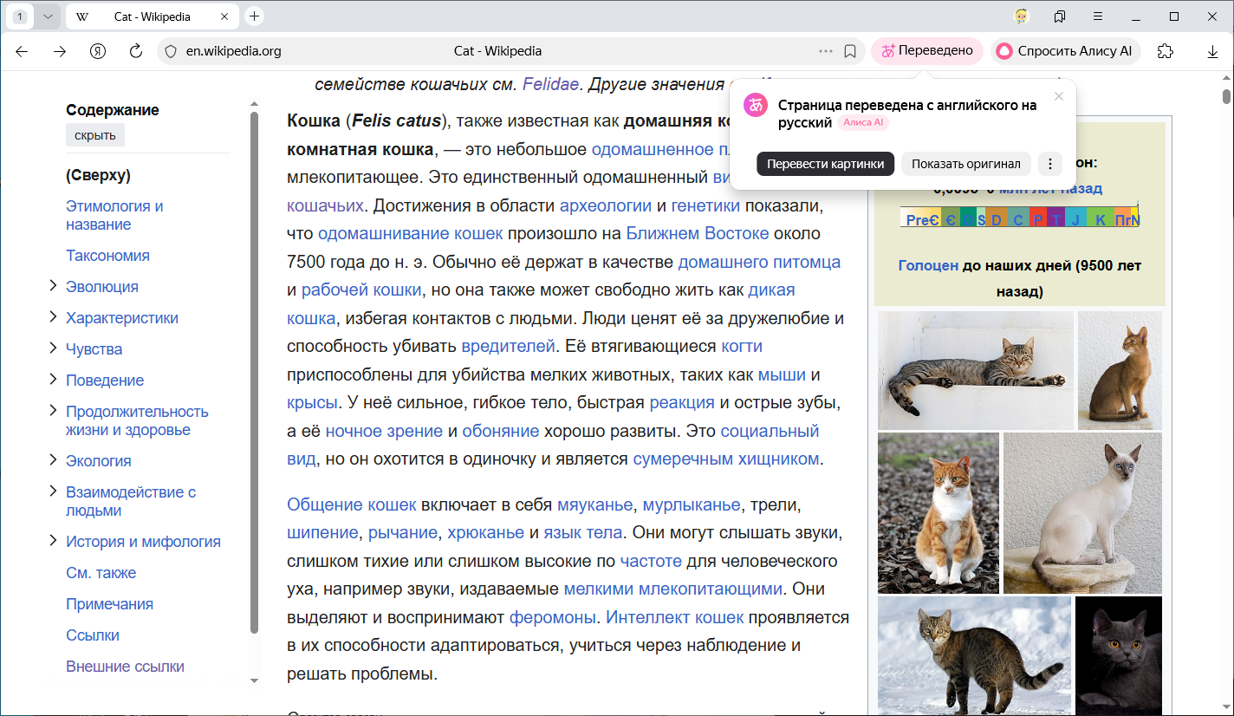Viewport: 1234px width, 716px height.
Task: Open the tab list dropdown arrow
Action: (x=49, y=16)
